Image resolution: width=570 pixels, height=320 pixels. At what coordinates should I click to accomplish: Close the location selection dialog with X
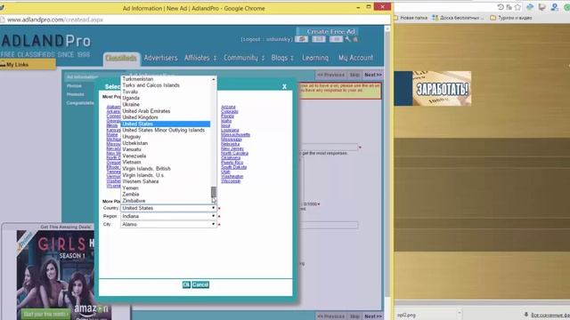284,86
